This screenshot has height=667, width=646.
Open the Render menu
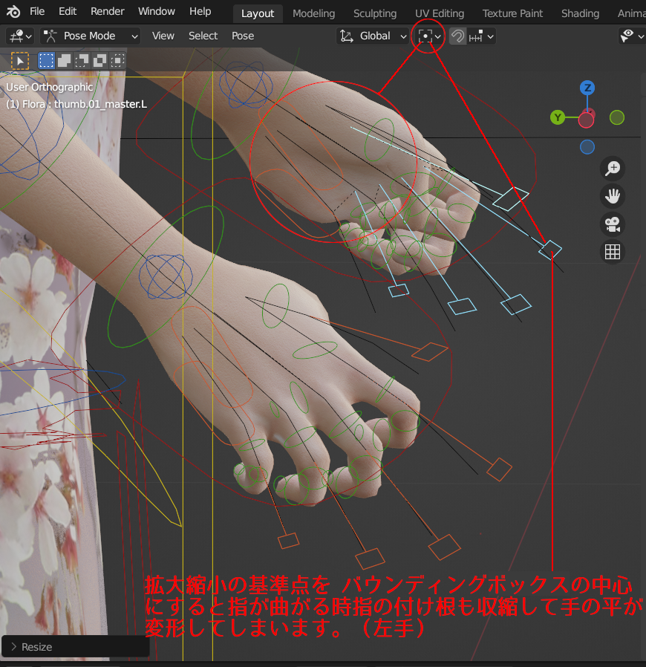click(x=107, y=11)
